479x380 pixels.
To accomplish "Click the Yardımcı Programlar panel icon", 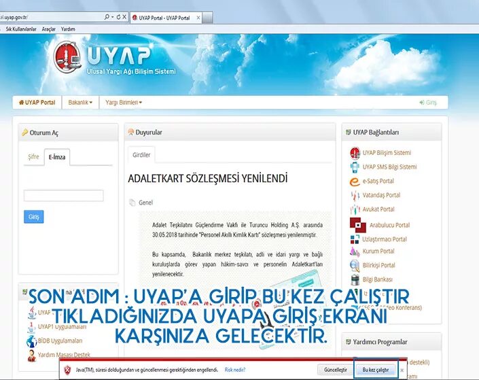I will 349,342.
